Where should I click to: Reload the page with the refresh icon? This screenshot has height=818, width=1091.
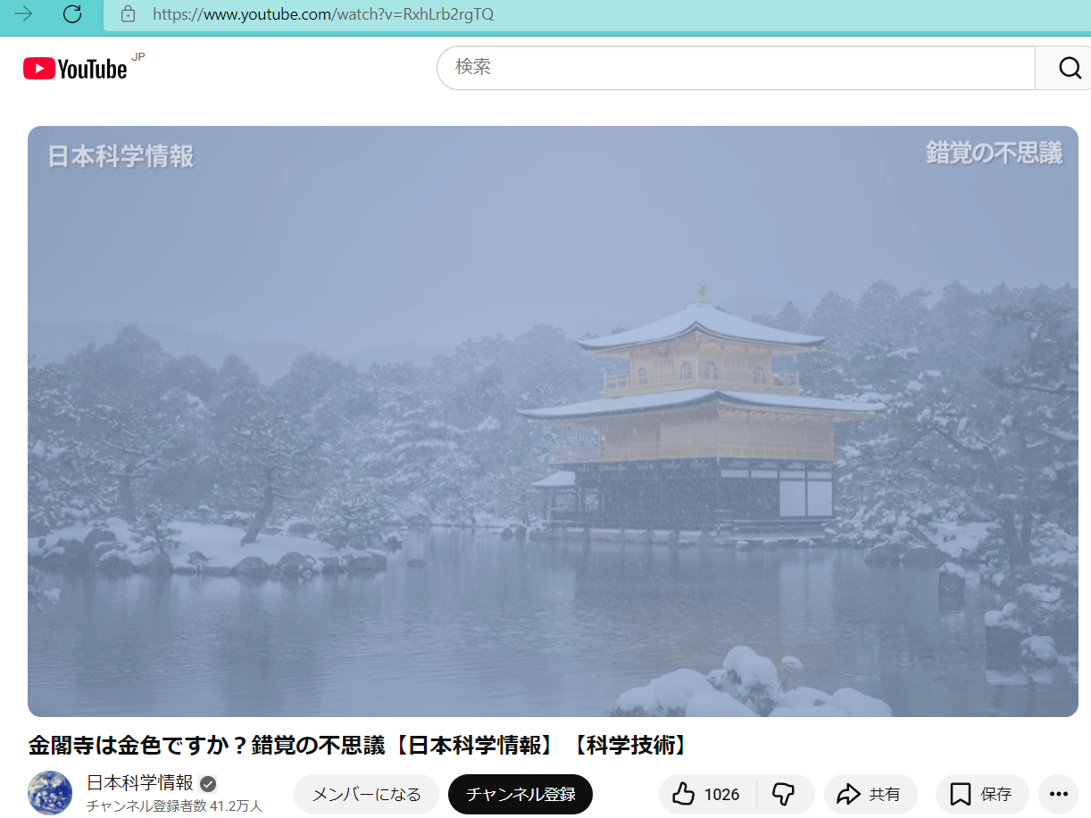pos(72,13)
